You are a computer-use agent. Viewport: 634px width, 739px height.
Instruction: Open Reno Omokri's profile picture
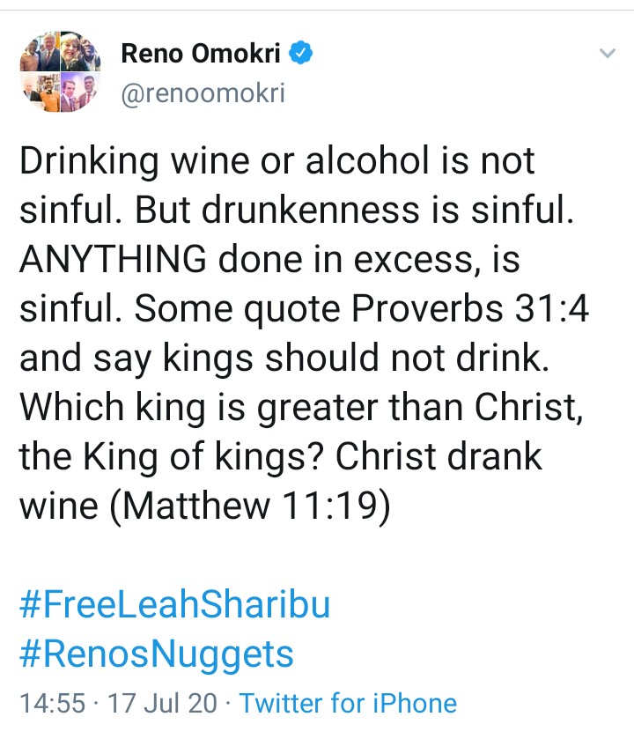click(x=58, y=73)
